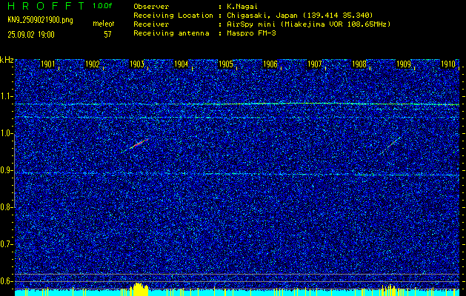Select the file name KN9_2509021900.png
Viewport: 466px width, 296px height.
(x=40, y=21)
